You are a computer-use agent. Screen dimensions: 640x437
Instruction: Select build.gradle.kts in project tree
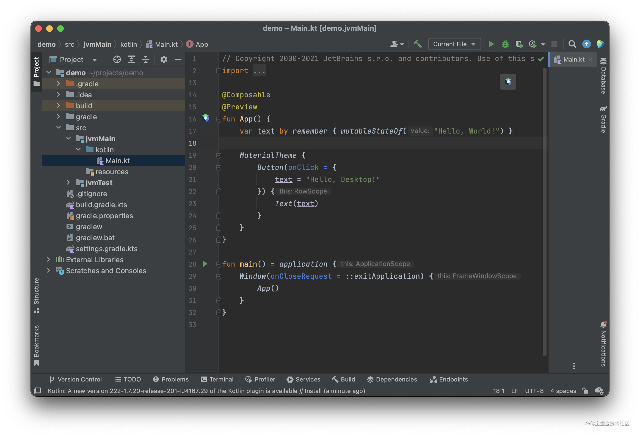[101, 204]
